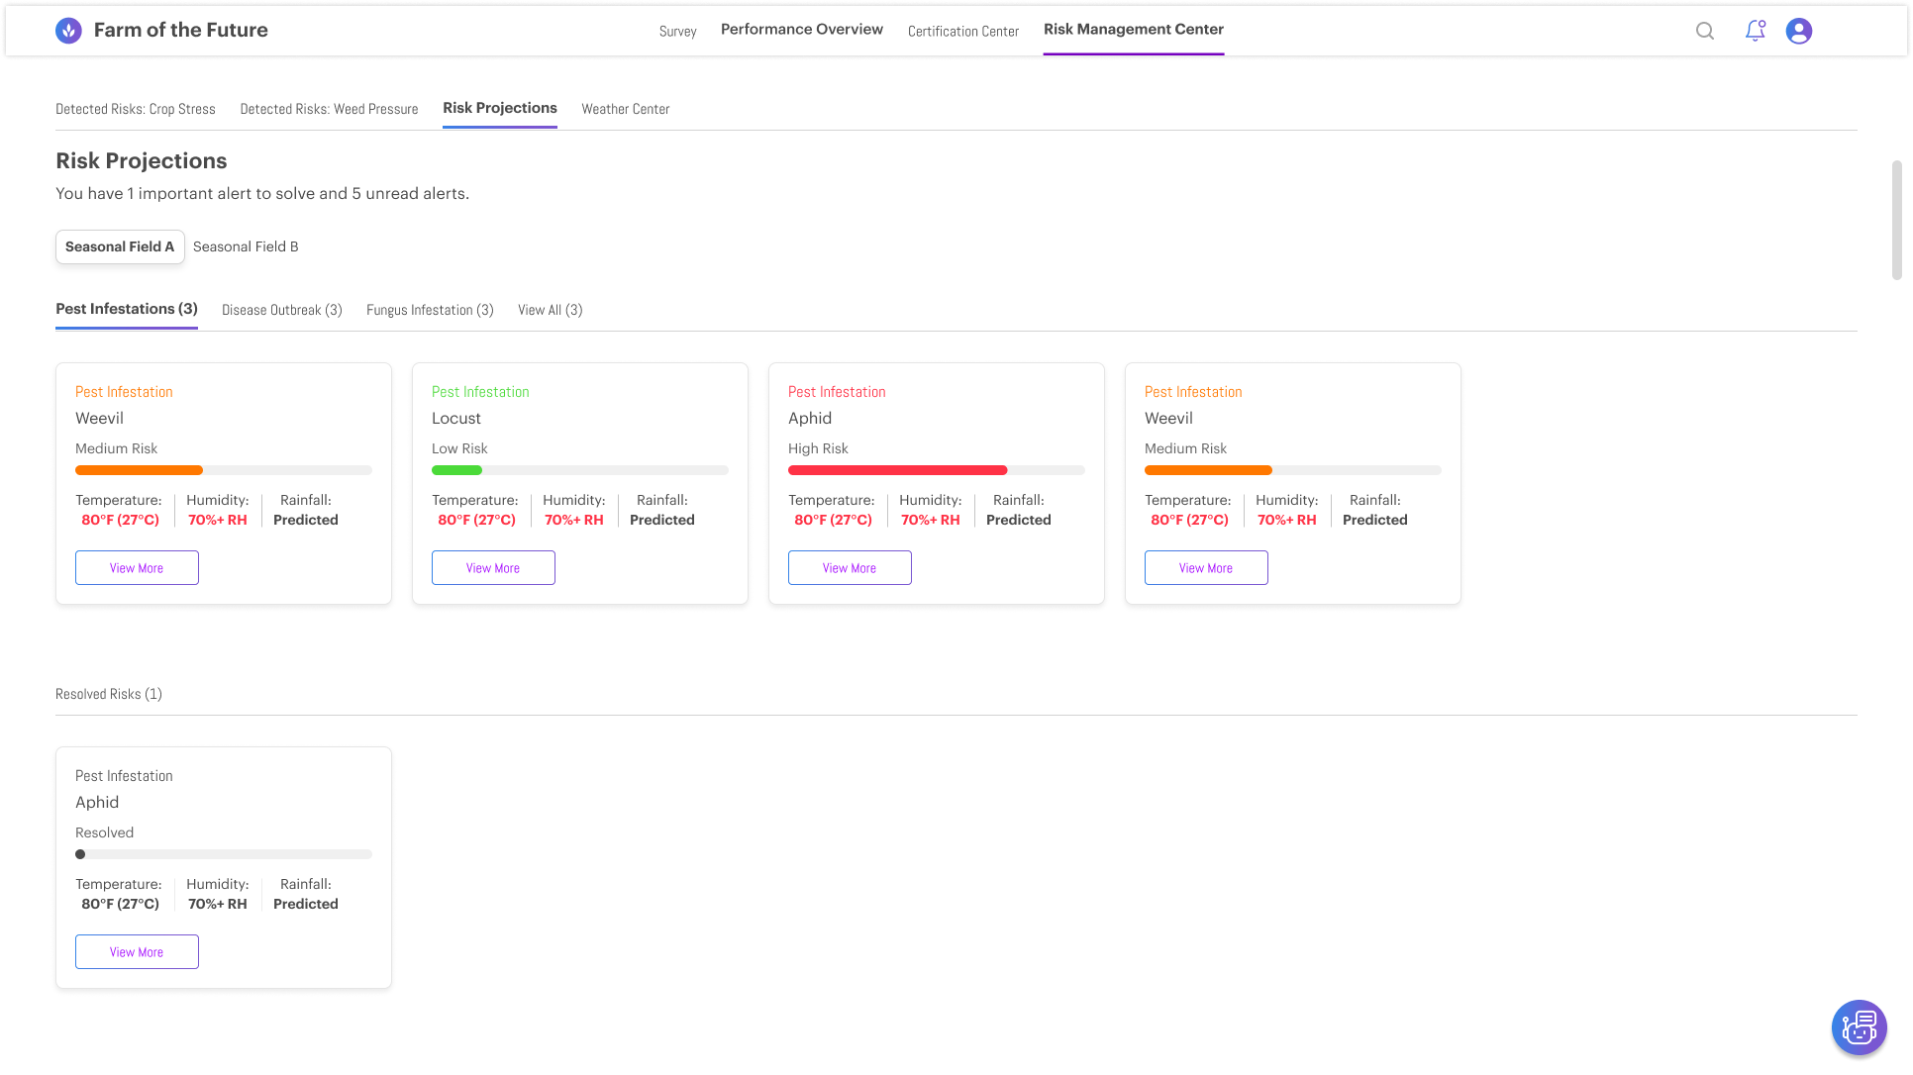The width and height of the screenshot is (1913, 1075).
Task: Click the vertical page scrollbar
Action: pyautogui.click(x=1896, y=220)
